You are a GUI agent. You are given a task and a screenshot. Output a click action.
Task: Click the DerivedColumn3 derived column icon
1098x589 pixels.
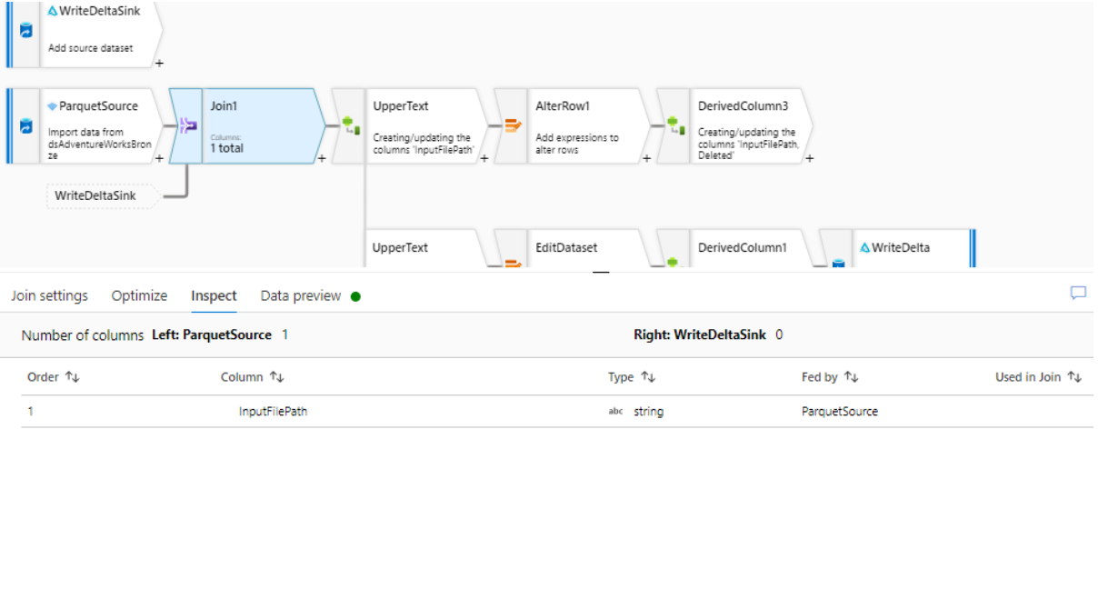click(674, 126)
